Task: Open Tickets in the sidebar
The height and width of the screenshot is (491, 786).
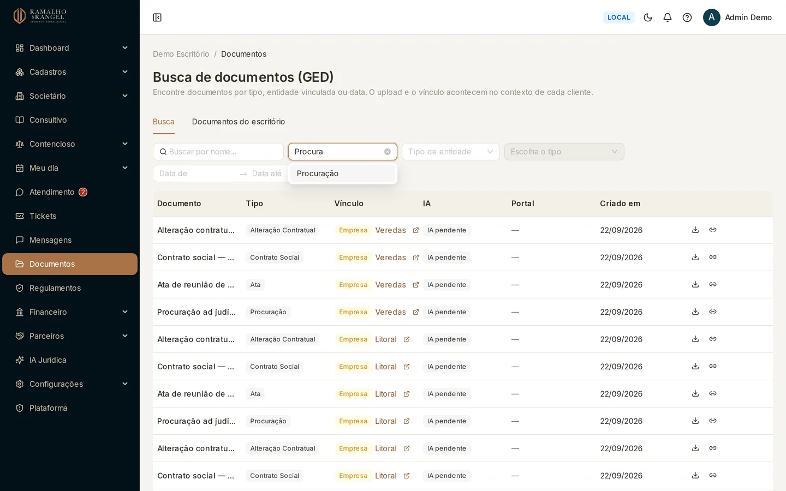Action: coord(70,216)
